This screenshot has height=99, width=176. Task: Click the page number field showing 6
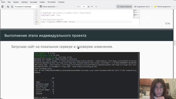[84, 7]
